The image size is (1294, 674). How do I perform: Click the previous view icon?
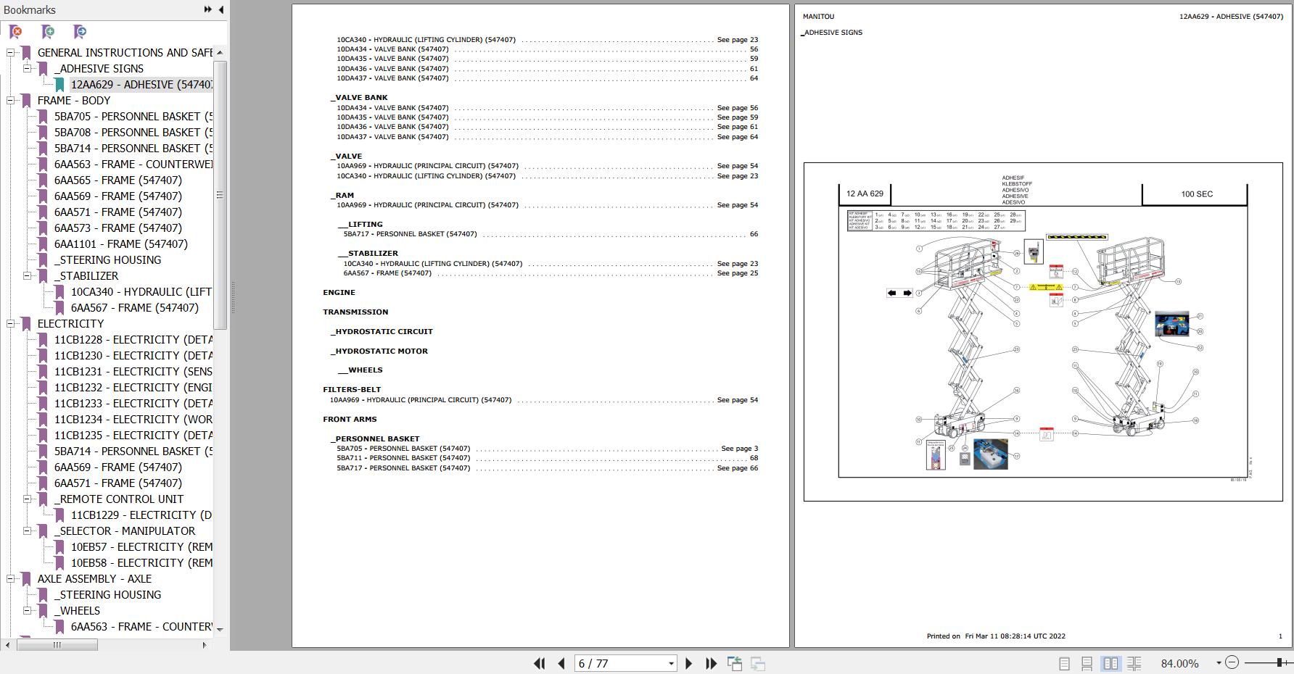(x=735, y=663)
